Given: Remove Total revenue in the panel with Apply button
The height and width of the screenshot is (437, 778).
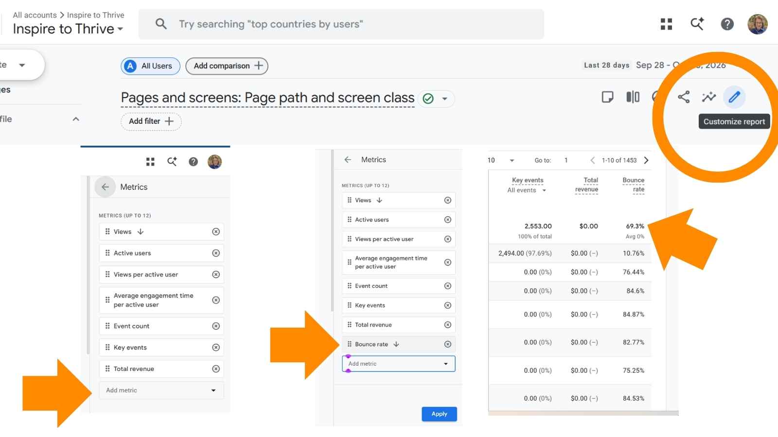Looking at the screenshot, I should [448, 325].
